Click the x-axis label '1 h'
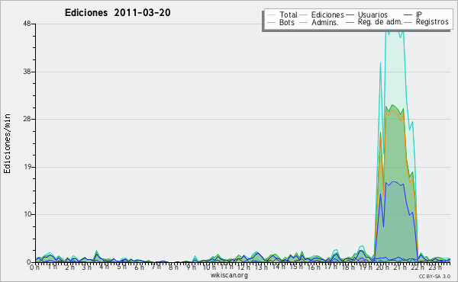Image resolution: width=458 pixels, height=282 pixels. (x=53, y=267)
